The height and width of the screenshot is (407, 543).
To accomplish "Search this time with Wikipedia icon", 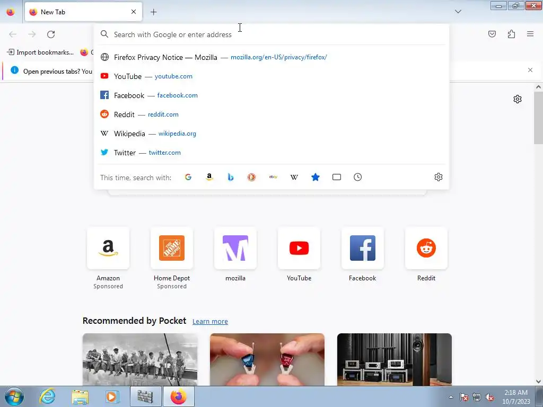I will click(x=294, y=177).
